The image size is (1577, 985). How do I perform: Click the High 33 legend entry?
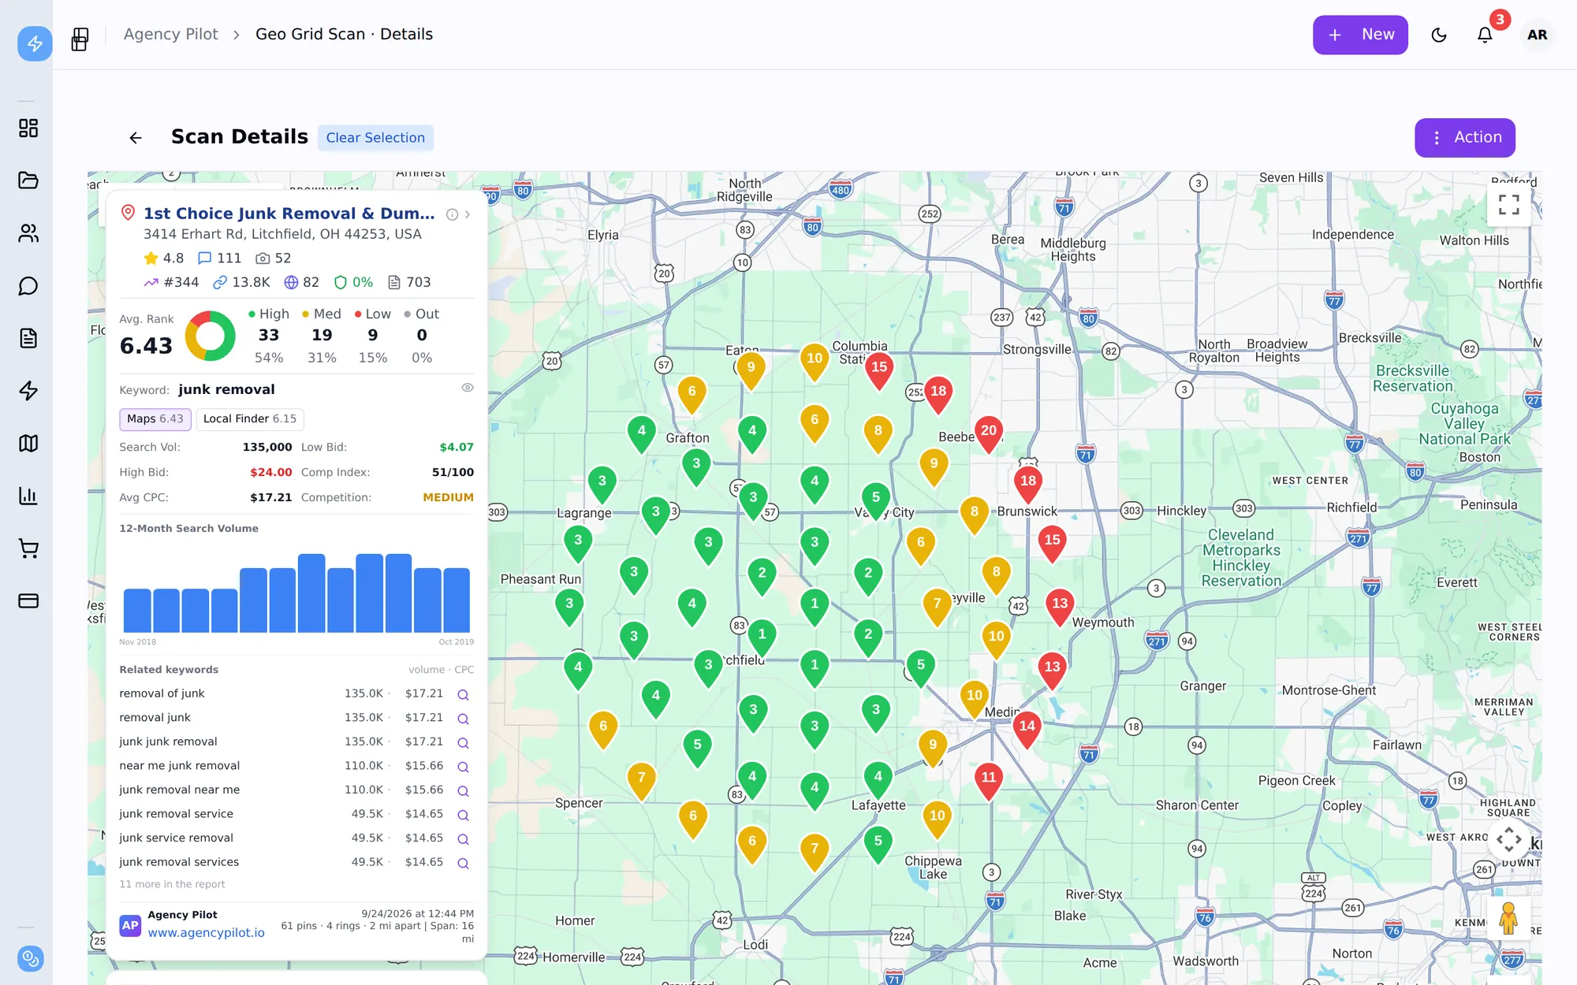269,336
